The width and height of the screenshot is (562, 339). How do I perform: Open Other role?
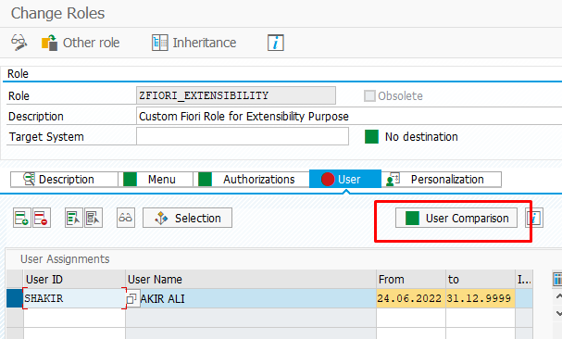coord(81,43)
